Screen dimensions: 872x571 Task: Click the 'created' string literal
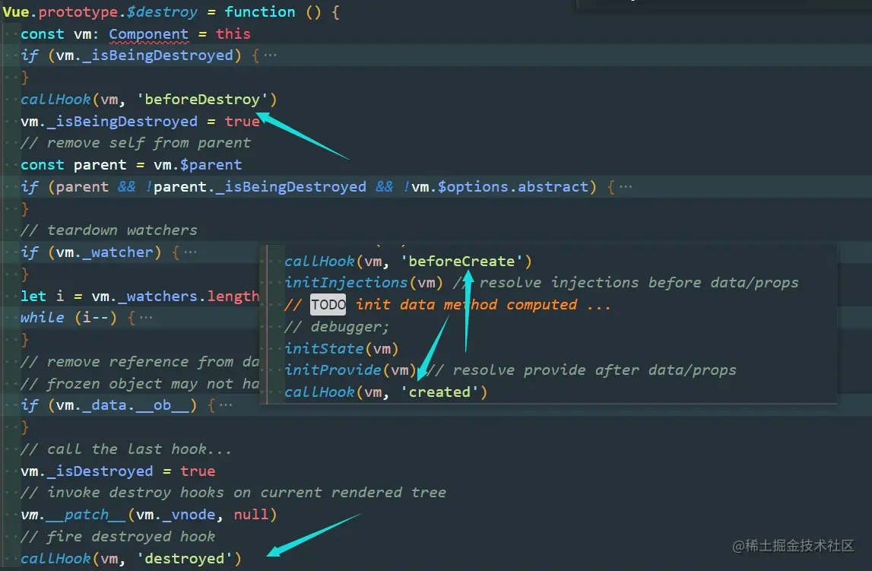pyautogui.click(x=439, y=392)
